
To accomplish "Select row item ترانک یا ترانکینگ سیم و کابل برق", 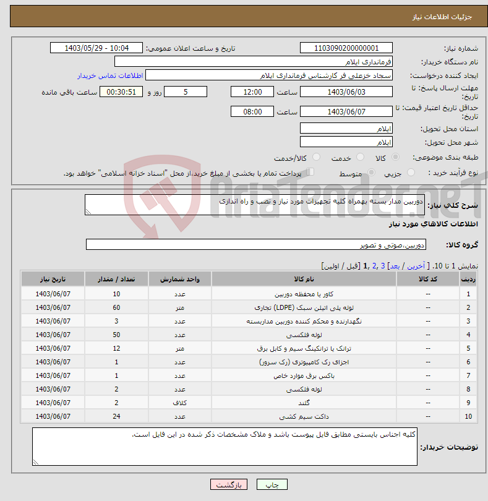I will pyautogui.click(x=304, y=348).
